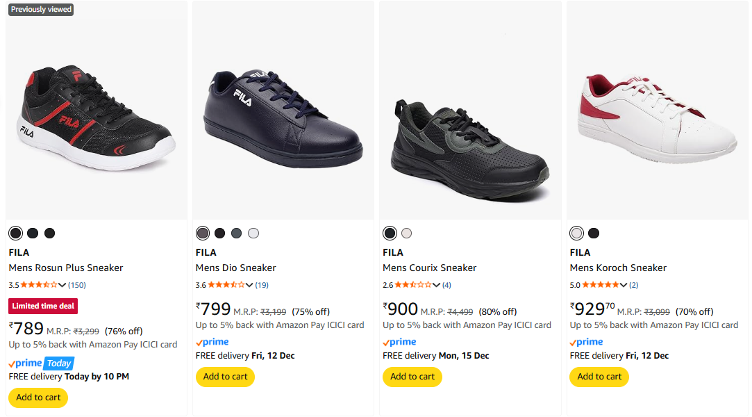Click the prime logo under Courix Sneaker

[399, 342]
